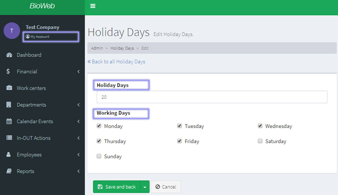The width and height of the screenshot is (338, 195).
Task: Click the Work centers briefcase icon
Action: click(x=9, y=88)
